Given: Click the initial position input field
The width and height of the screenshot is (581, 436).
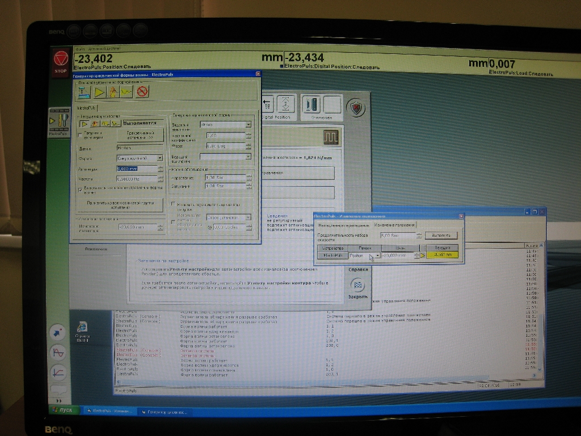Looking at the screenshot, I should click(x=138, y=227).
